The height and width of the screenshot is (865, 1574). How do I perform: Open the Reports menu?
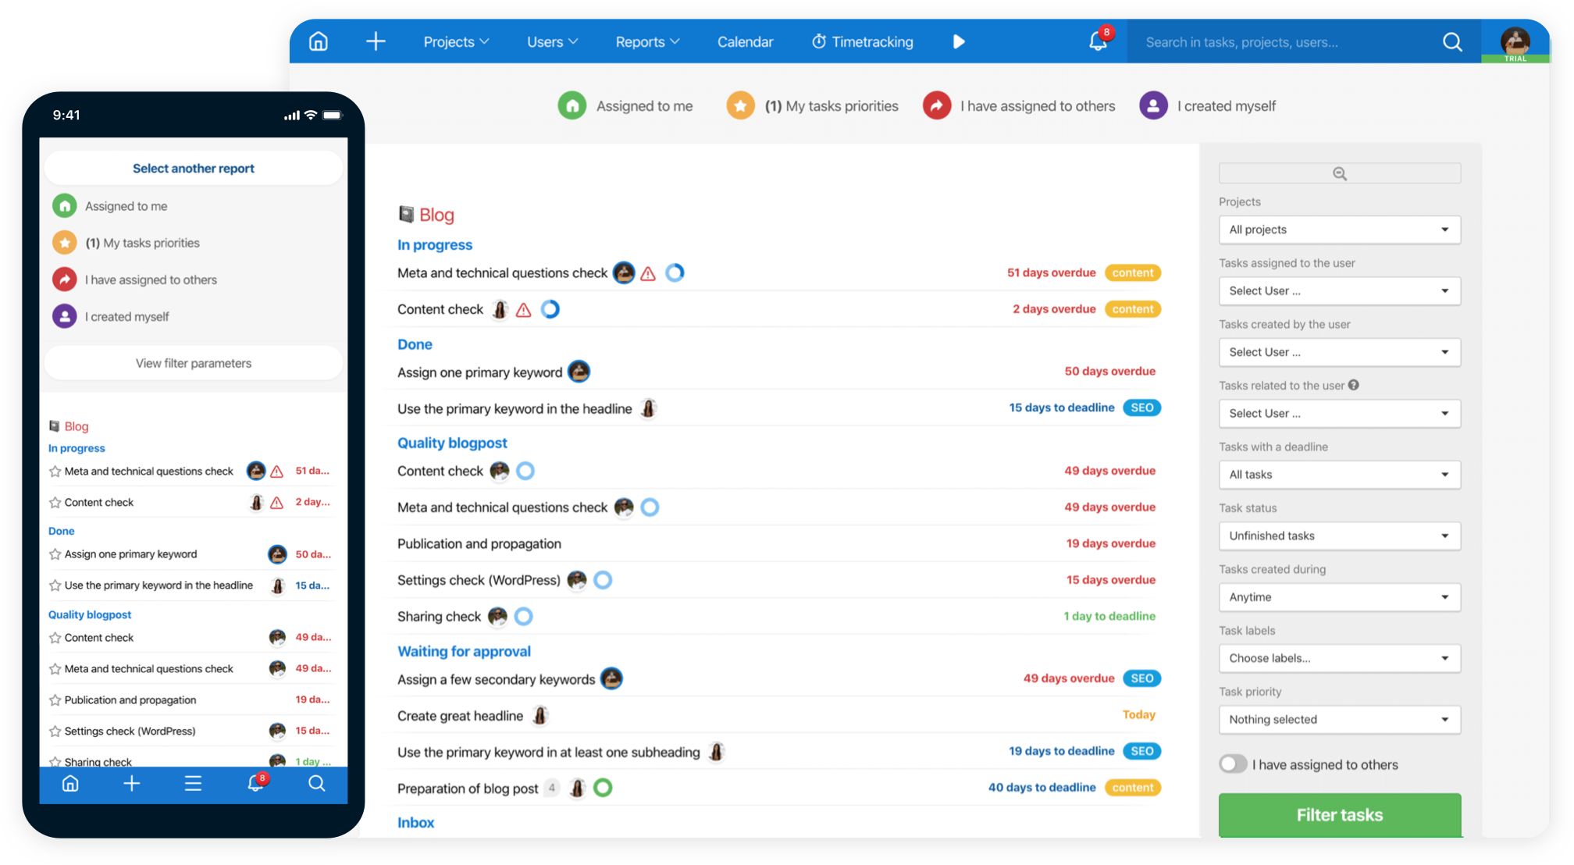646,41
